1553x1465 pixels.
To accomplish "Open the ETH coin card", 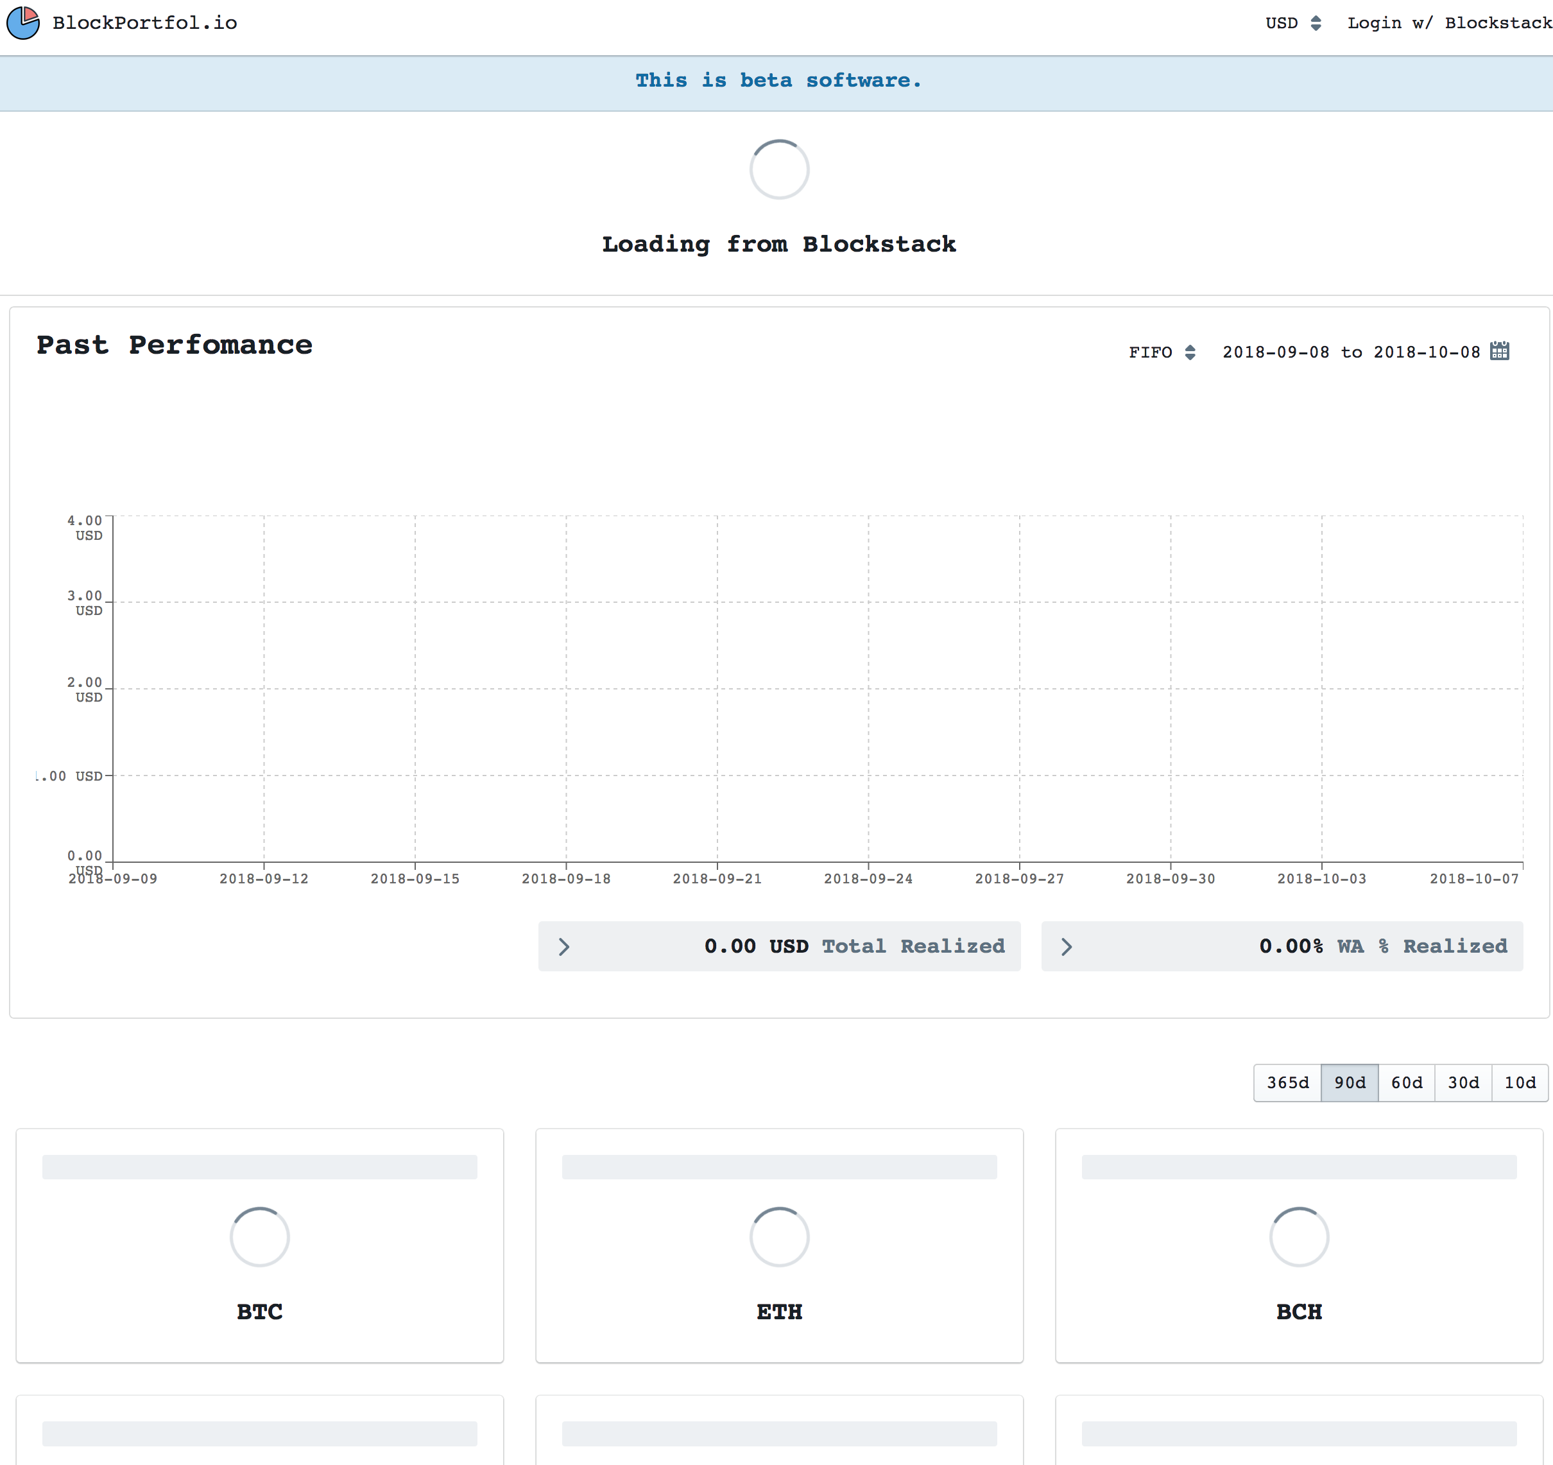I will click(x=779, y=1311).
